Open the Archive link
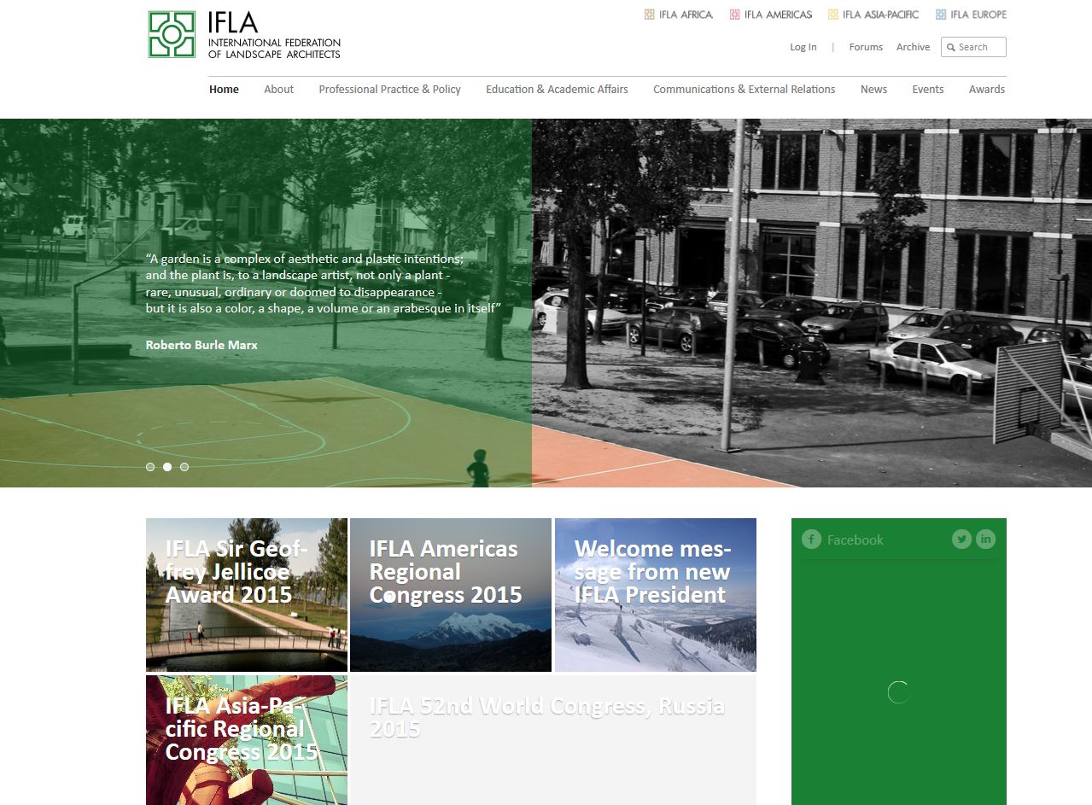Viewport: 1092px width, 805px height. tap(913, 47)
